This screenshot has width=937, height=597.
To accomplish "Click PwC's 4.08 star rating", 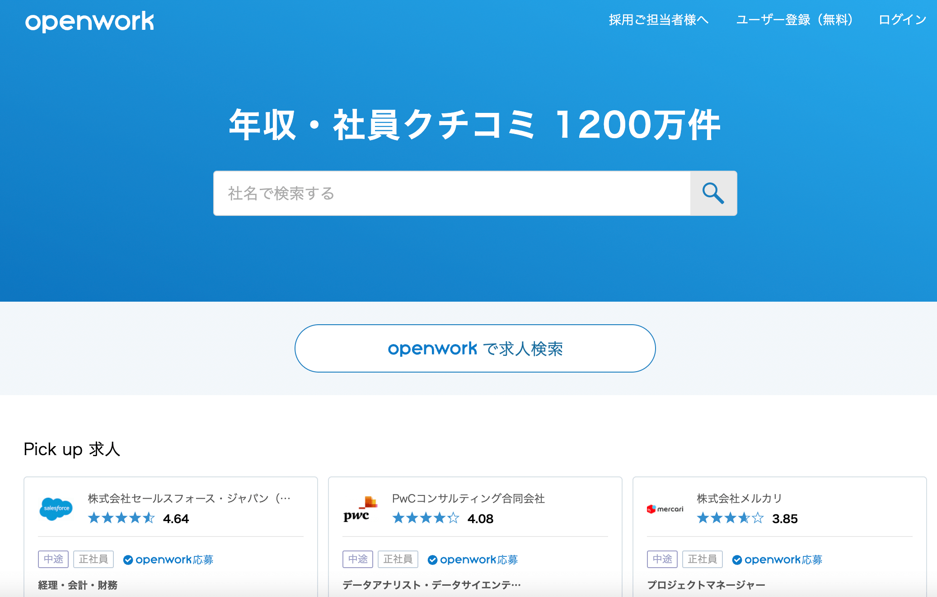I will tap(426, 518).
